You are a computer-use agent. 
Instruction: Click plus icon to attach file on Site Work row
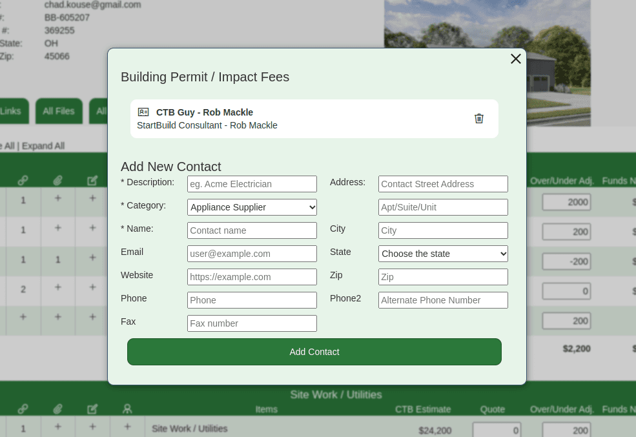57,427
